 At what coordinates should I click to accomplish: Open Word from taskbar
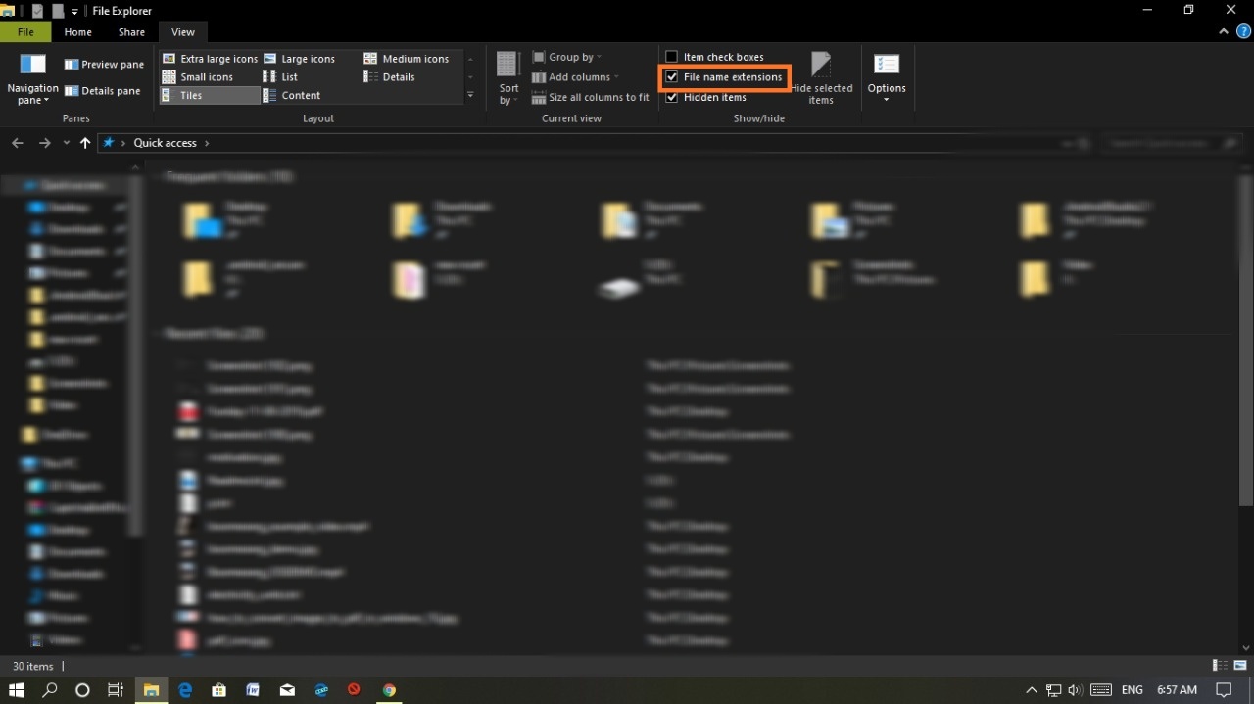(253, 689)
